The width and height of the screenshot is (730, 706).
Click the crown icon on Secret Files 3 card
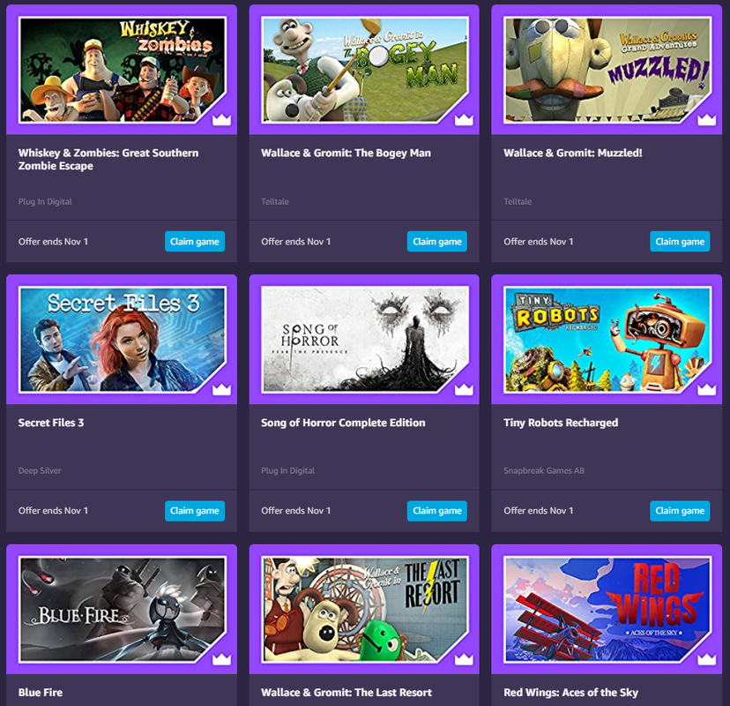point(221,389)
